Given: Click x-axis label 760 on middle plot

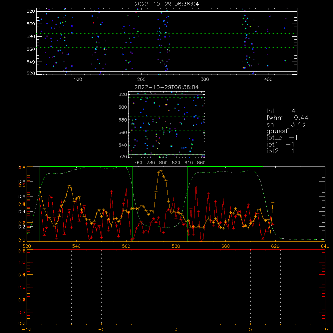Looking at the screenshot, I should pyautogui.click(x=138, y=163).
